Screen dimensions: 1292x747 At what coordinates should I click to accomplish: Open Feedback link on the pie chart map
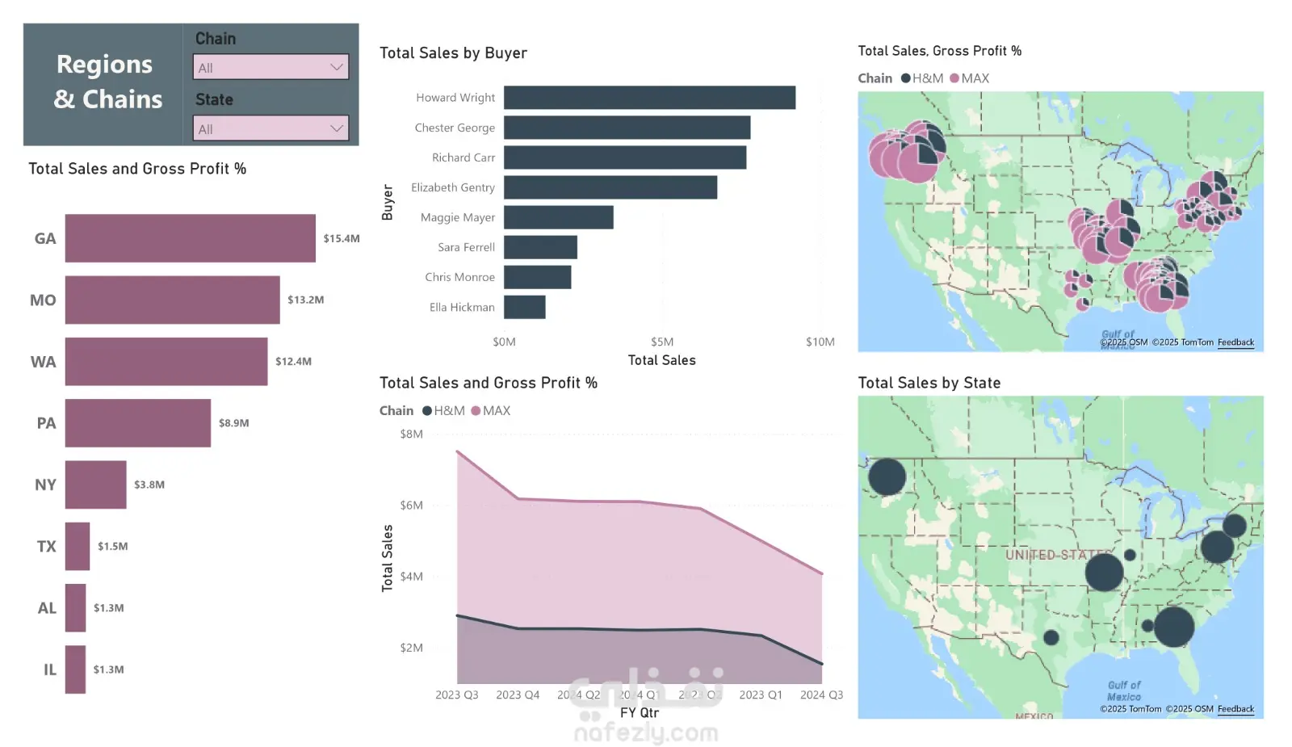click(1235, 342)
